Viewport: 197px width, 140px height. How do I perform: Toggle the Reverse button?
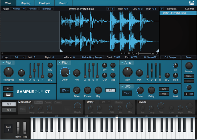click(x=33, y=9)
